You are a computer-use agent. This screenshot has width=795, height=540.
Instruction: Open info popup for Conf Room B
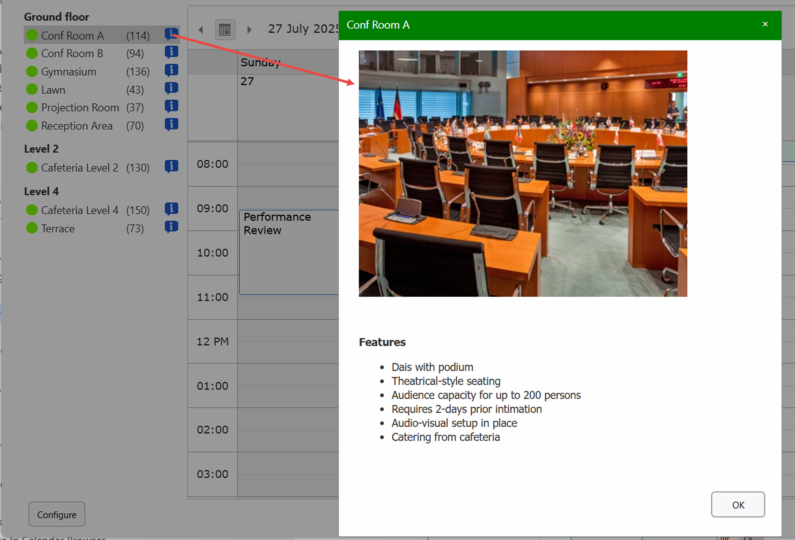coord(171,52)
